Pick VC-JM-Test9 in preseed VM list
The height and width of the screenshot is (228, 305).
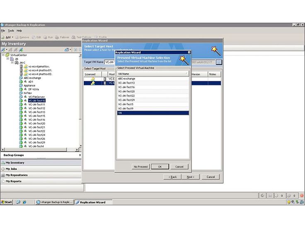click(x=153, y=109)
